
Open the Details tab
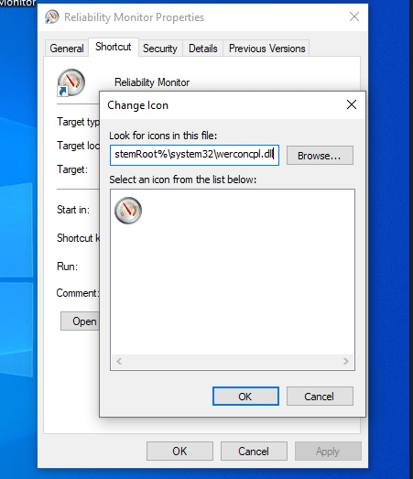point(202,49)
